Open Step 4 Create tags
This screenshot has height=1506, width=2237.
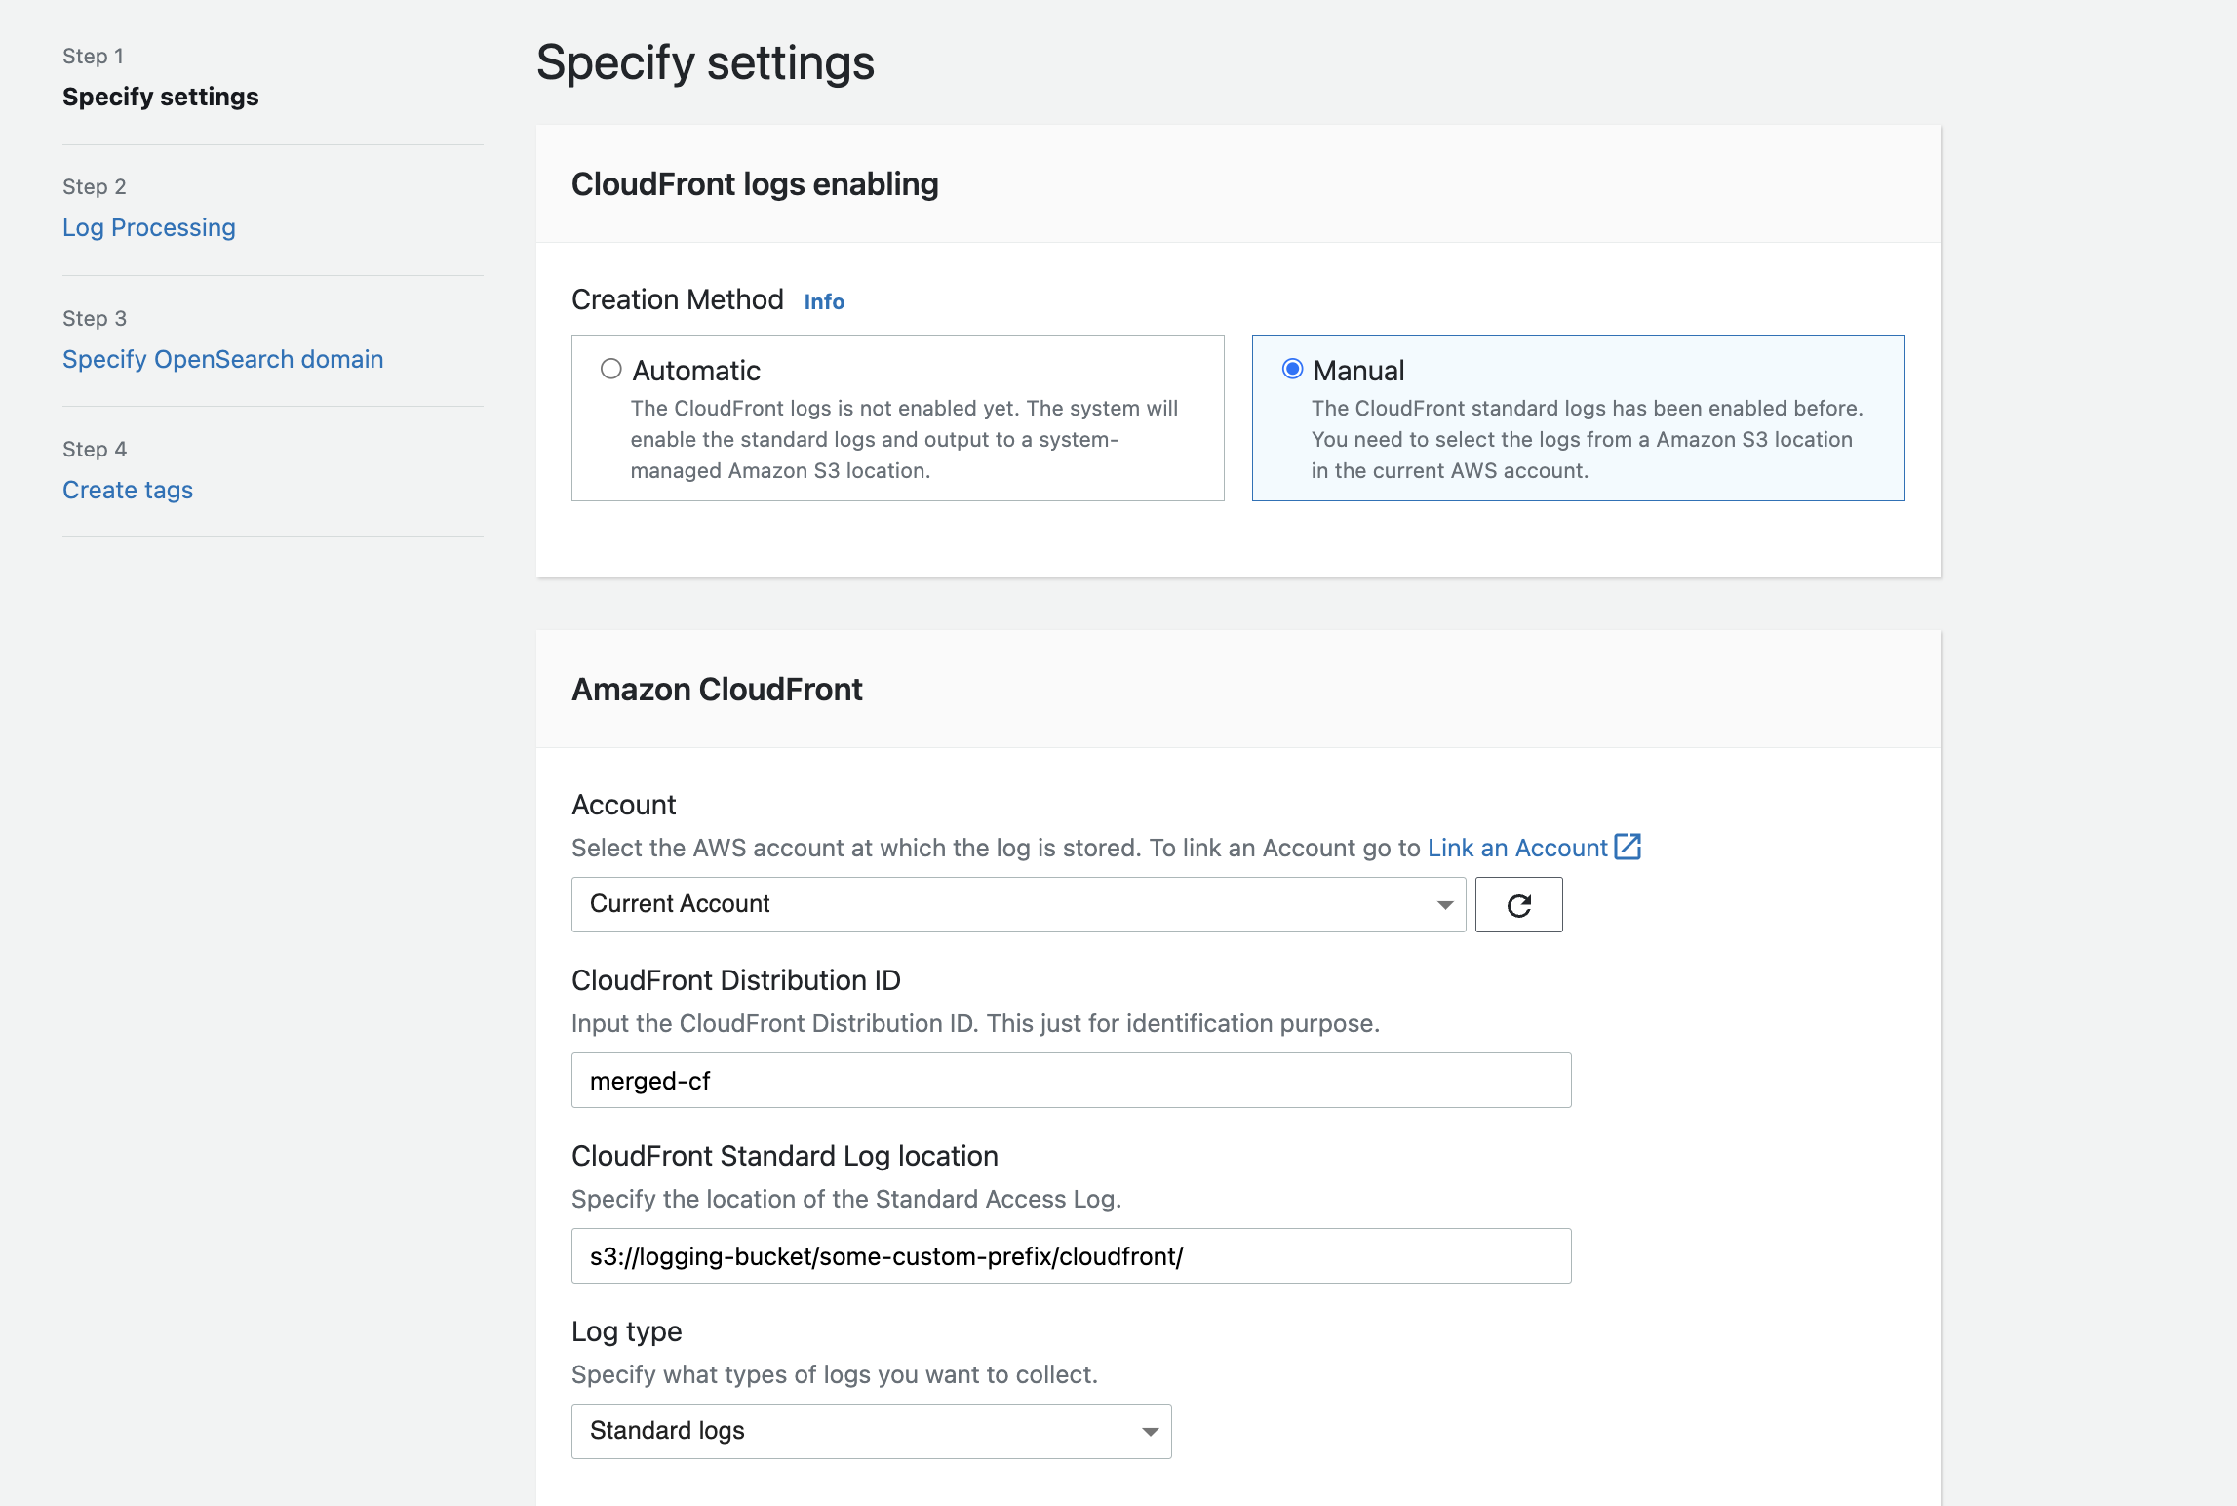pyautogui.click(x=127, y=490)
